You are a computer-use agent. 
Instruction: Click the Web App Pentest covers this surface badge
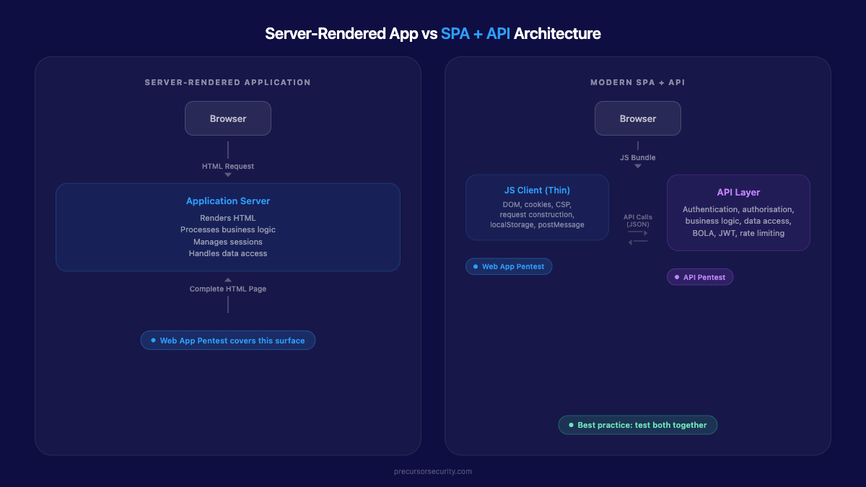click(x=228, y=340)
